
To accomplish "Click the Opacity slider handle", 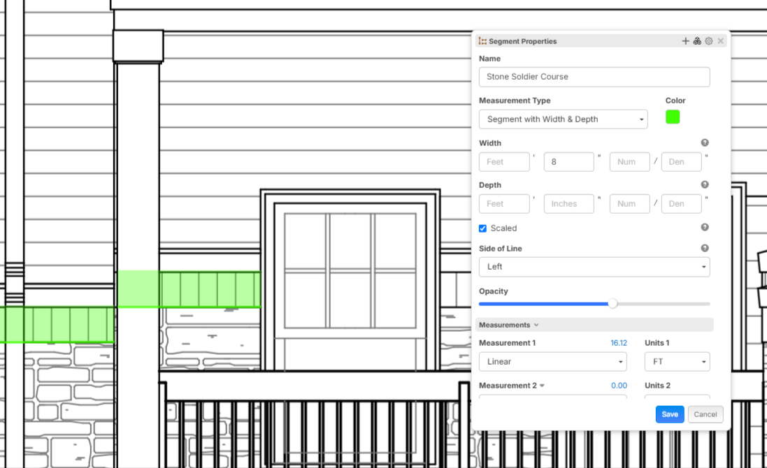I will click(612, 304).
